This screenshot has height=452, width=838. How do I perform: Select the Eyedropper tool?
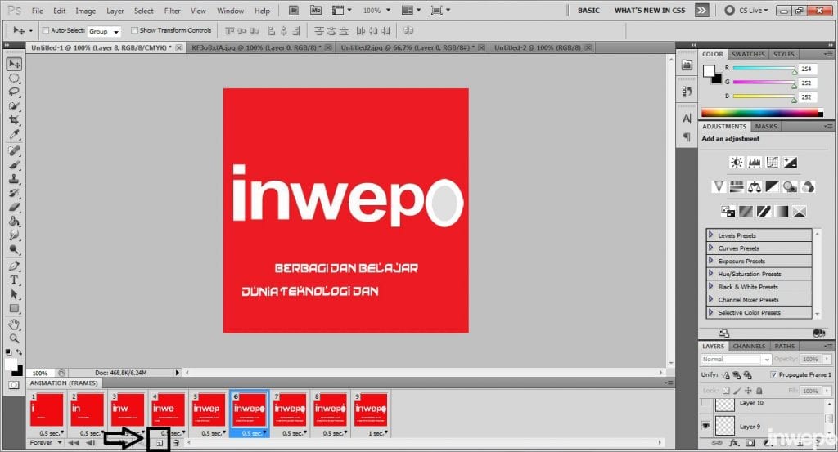pyautogui.click(x=14, y=133)
